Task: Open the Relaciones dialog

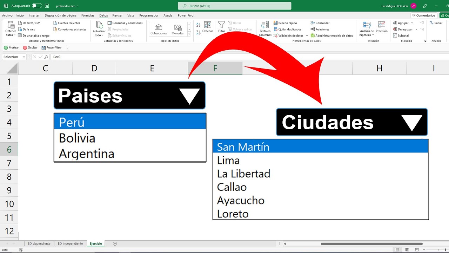Action: [x=320, y=29]
